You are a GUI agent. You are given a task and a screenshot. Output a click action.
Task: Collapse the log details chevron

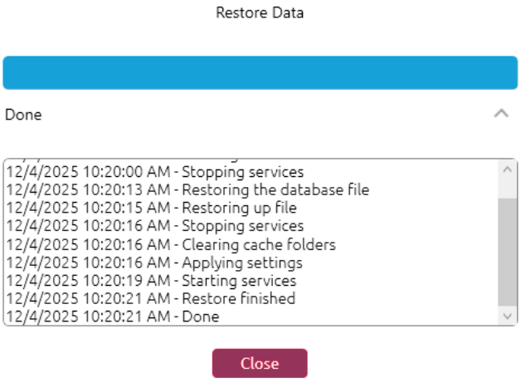pyautogui.click(x=500, y=114)
